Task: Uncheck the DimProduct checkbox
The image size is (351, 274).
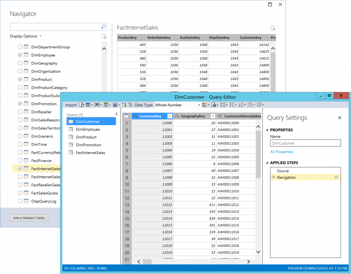Action: pyautogui.click(x=20, y=79)
